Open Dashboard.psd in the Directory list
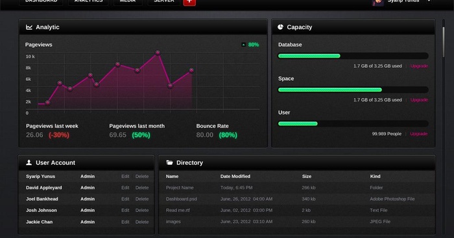Viewport: 454px width, 238px height. 181,199
